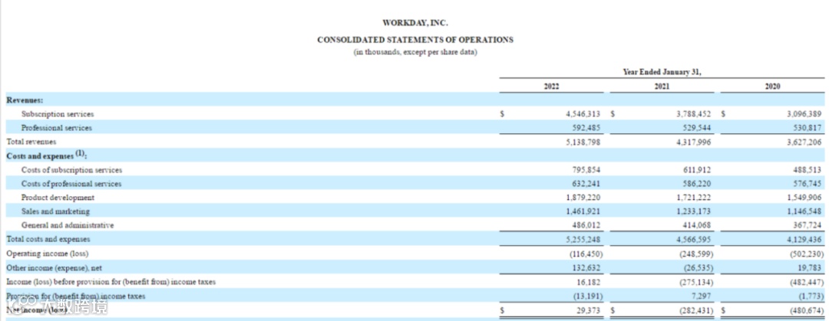Click the 1,146,548 sales and marketing value
Image resolution: width=829 pixels, height=321 pixels.
(x=804, y=211)
